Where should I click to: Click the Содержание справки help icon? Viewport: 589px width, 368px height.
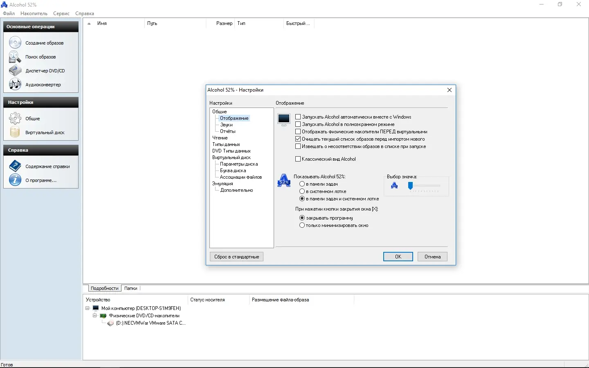point(15,166)
